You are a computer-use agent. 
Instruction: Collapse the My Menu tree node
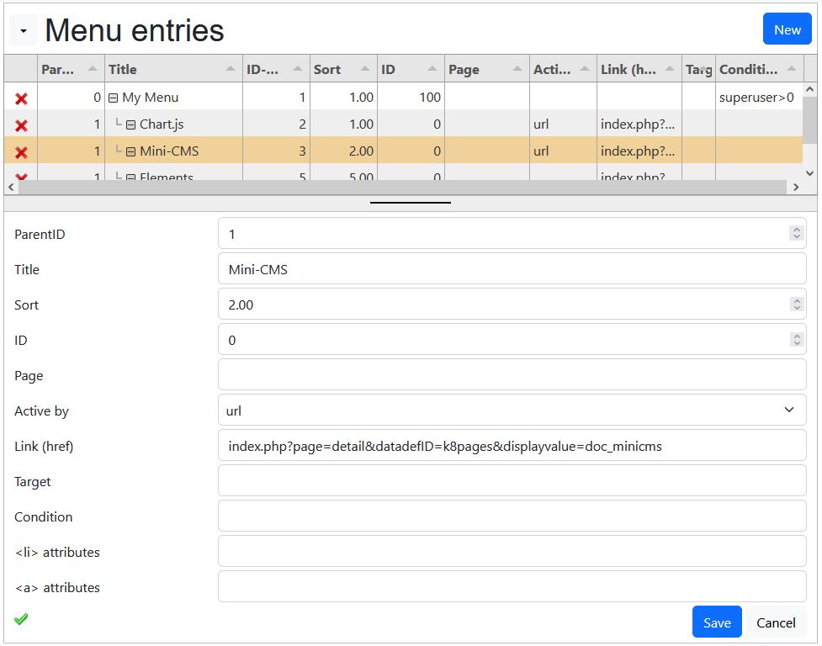click(113, 98)
